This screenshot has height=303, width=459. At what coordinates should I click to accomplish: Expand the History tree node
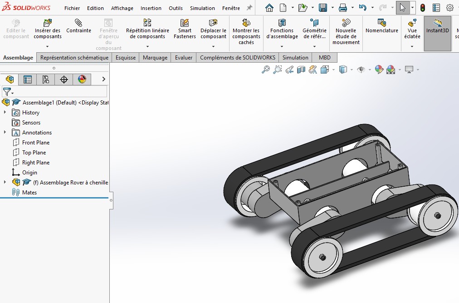coord(5,112)
